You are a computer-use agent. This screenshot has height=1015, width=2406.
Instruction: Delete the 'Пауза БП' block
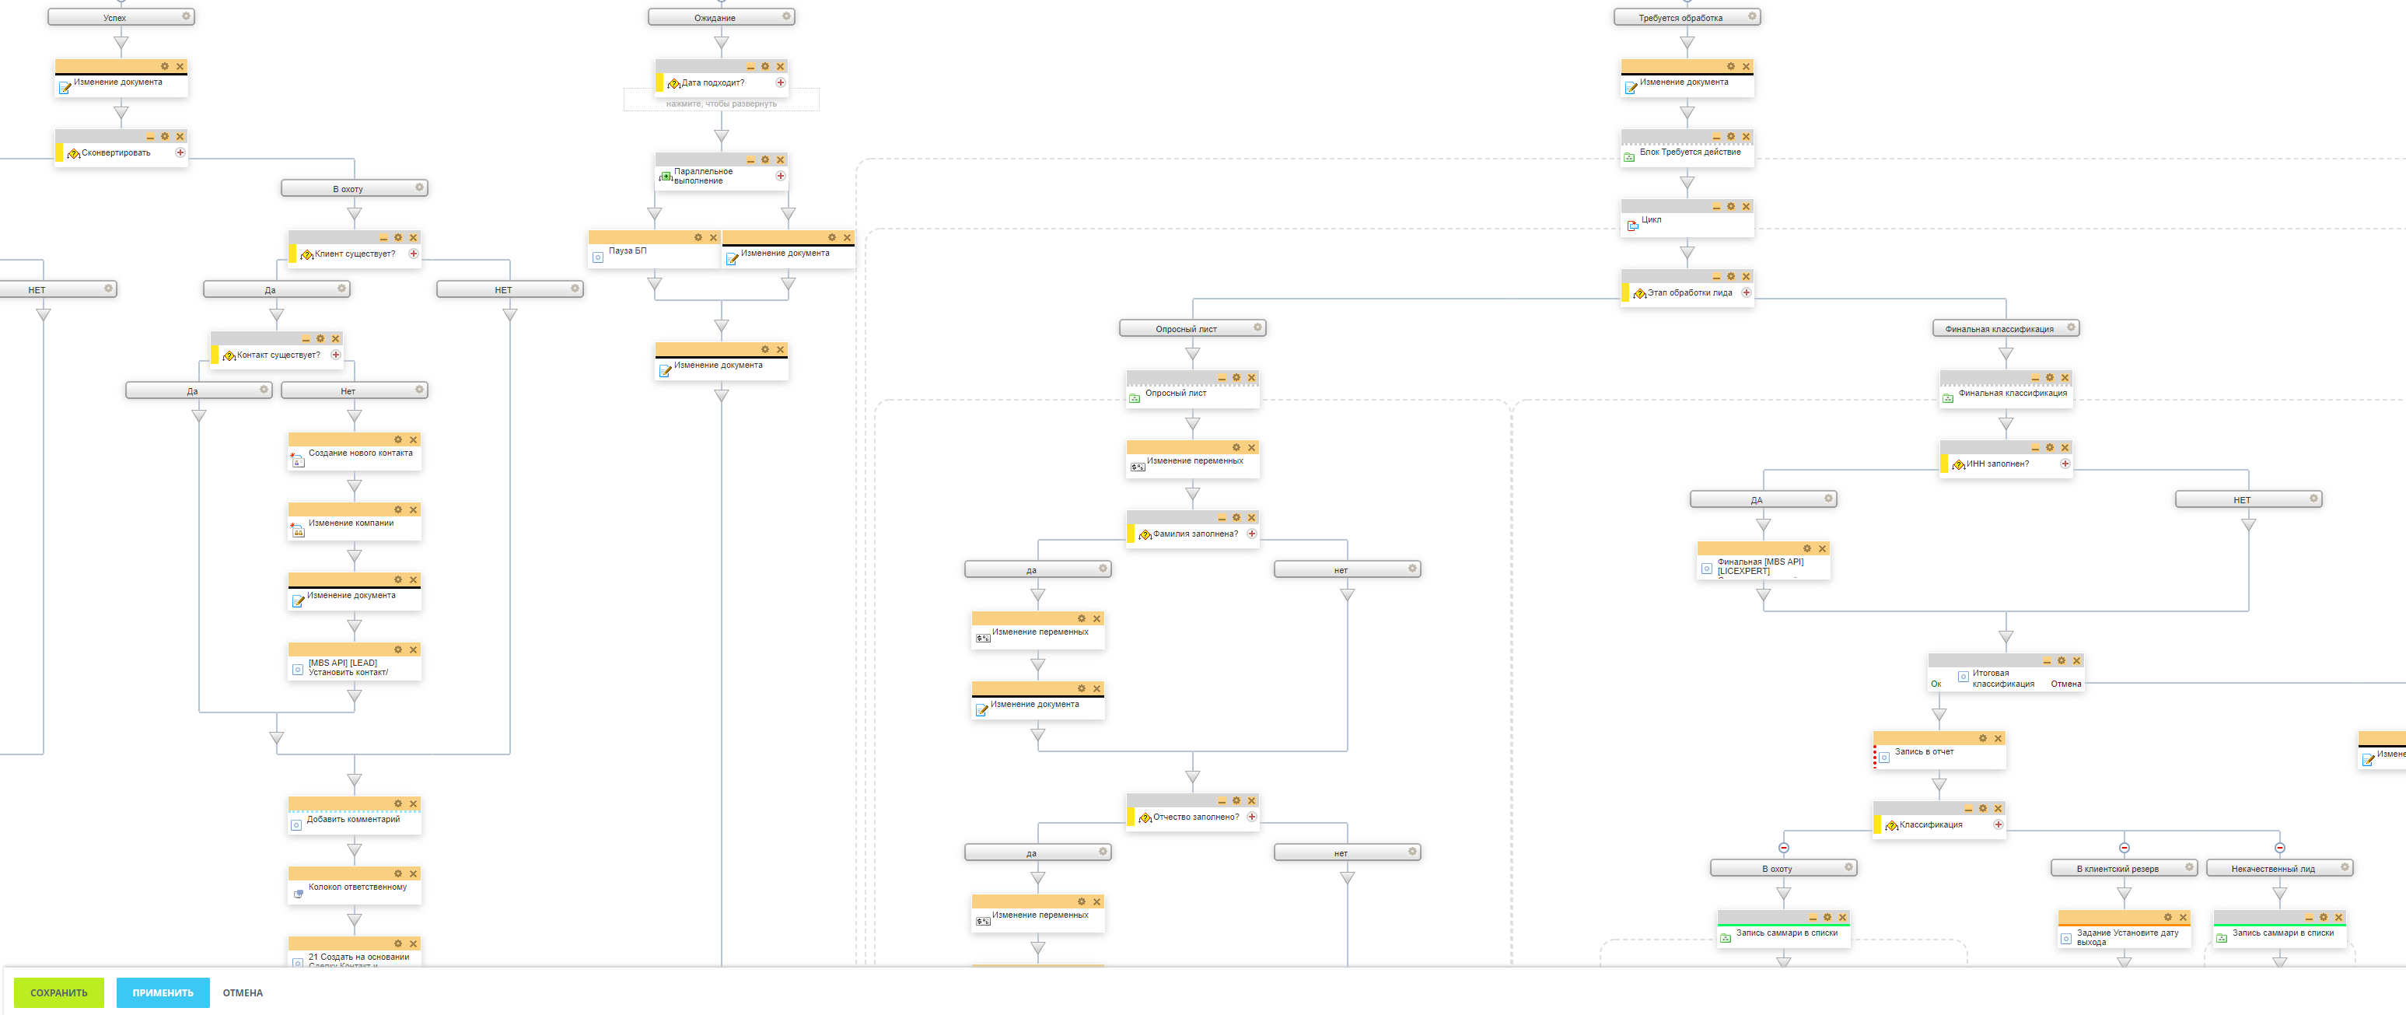[712, 237]
